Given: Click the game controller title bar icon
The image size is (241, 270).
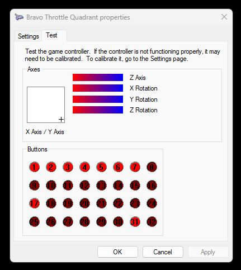Looking at the screenshot, I should coord(19,17).
